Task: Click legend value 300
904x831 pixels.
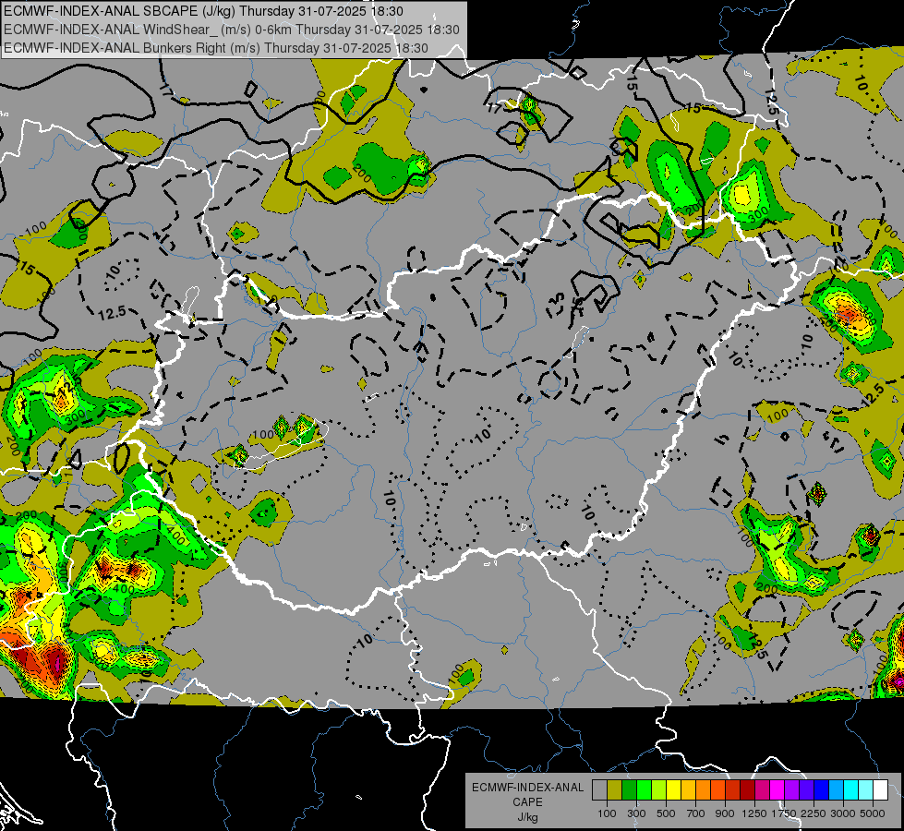Action: (x=636, y=813)
